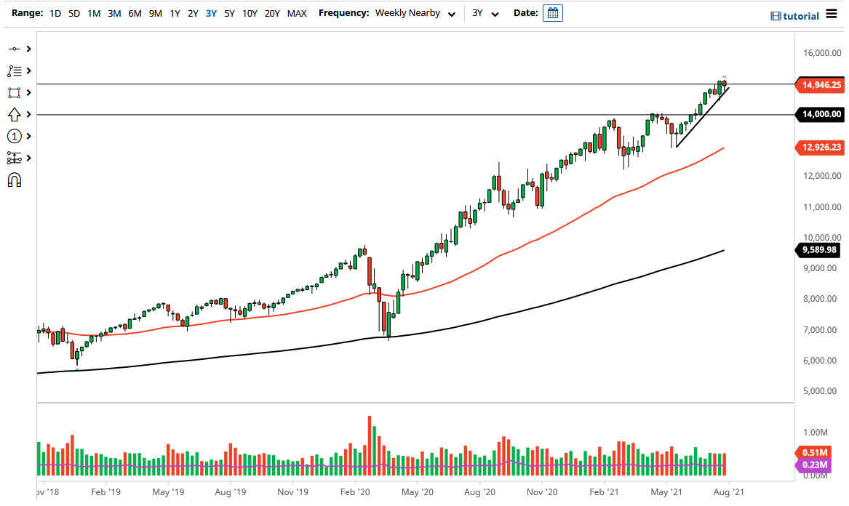Select the 6M range button
This screenshot has width=849, height=506.
pos(132,13)
